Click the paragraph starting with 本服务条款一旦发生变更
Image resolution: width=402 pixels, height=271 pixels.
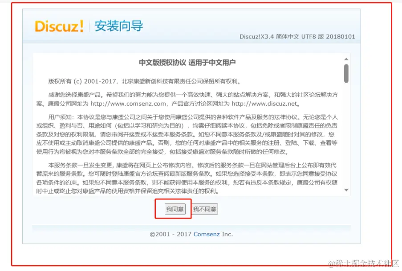pyautogui.click(x=187, y=178)
